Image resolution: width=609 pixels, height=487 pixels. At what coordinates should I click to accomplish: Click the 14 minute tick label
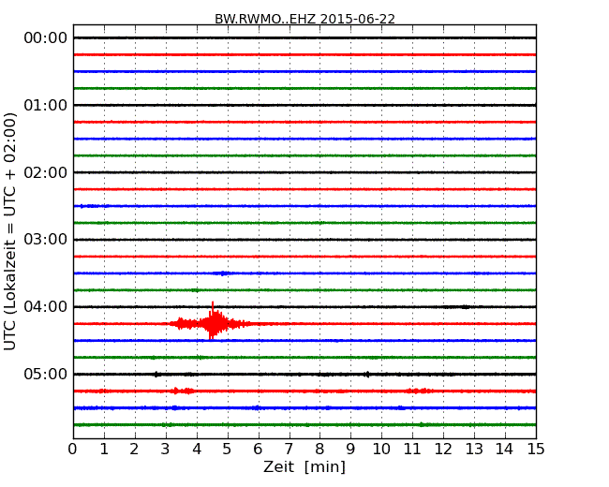click(x=505, y=450)
